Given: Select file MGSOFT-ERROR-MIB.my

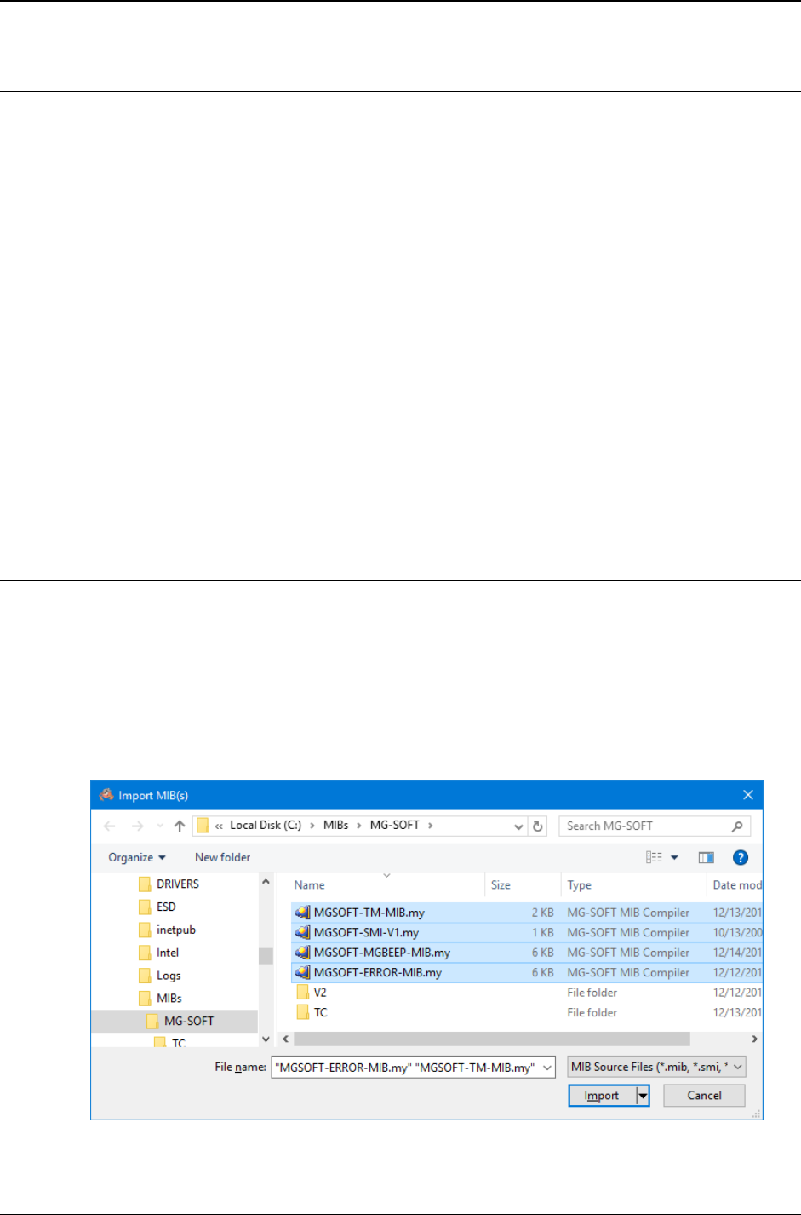Looking at the screenshot, I should tap(377, 972).
